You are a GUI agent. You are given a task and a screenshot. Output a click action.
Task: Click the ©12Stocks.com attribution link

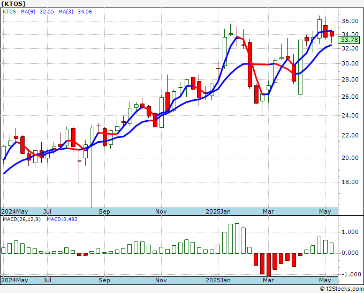342,289
